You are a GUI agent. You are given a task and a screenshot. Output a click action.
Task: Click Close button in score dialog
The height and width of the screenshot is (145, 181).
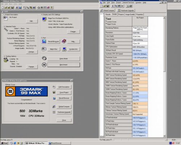64,120
